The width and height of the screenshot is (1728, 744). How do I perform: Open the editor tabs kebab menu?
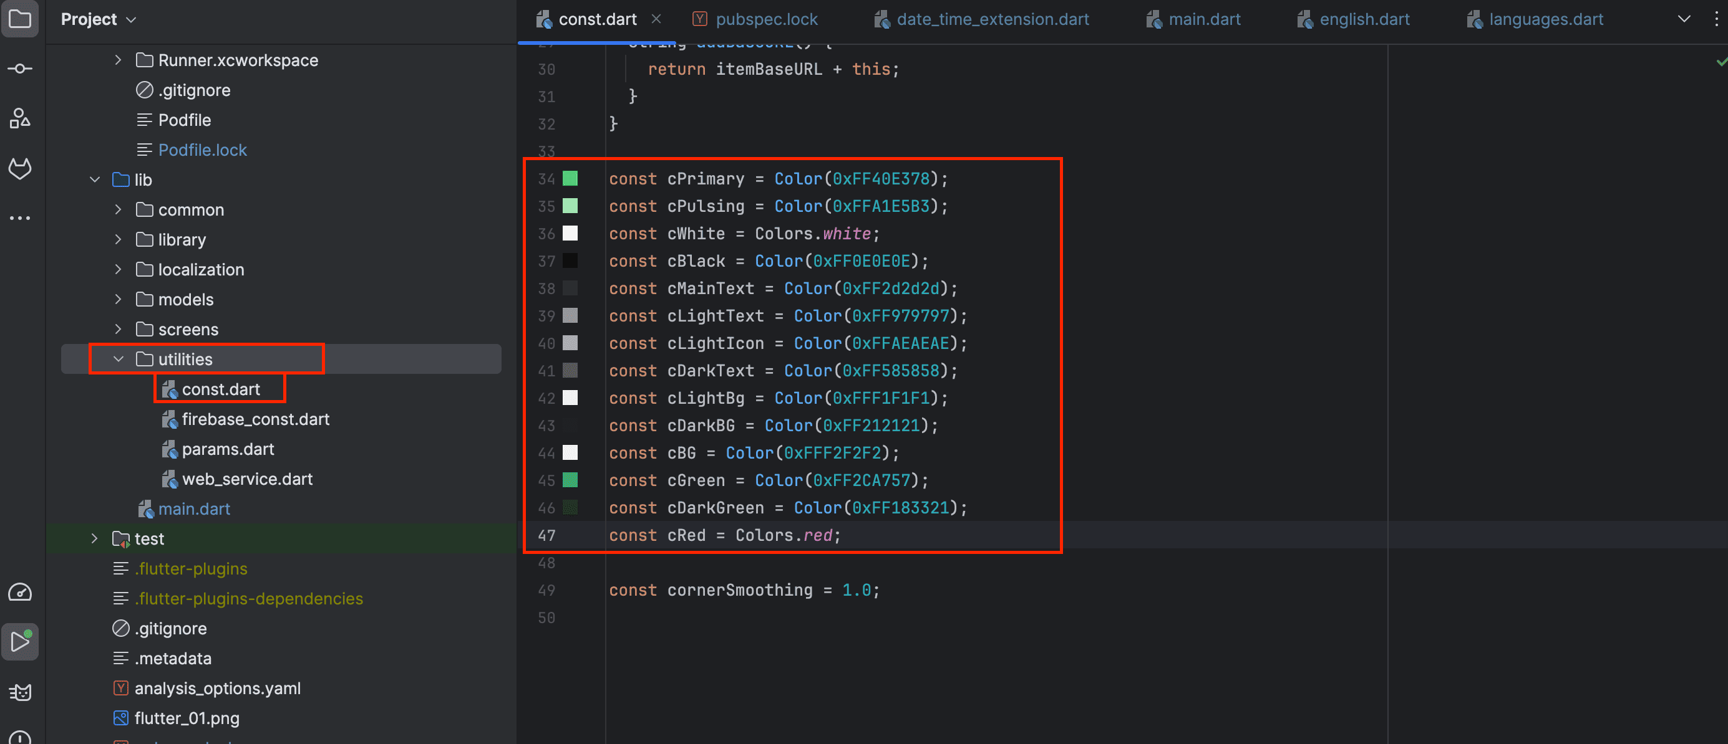(x=1716, y=19)
